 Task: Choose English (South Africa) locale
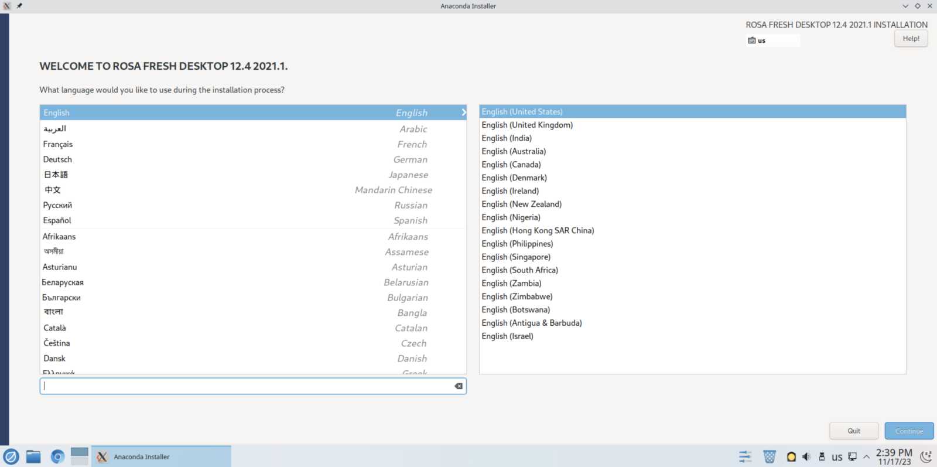pos(692,270)
